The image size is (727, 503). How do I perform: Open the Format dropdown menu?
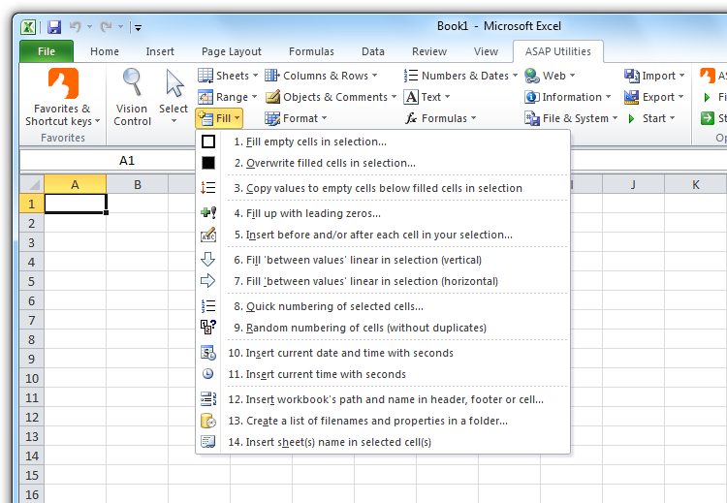296,118
